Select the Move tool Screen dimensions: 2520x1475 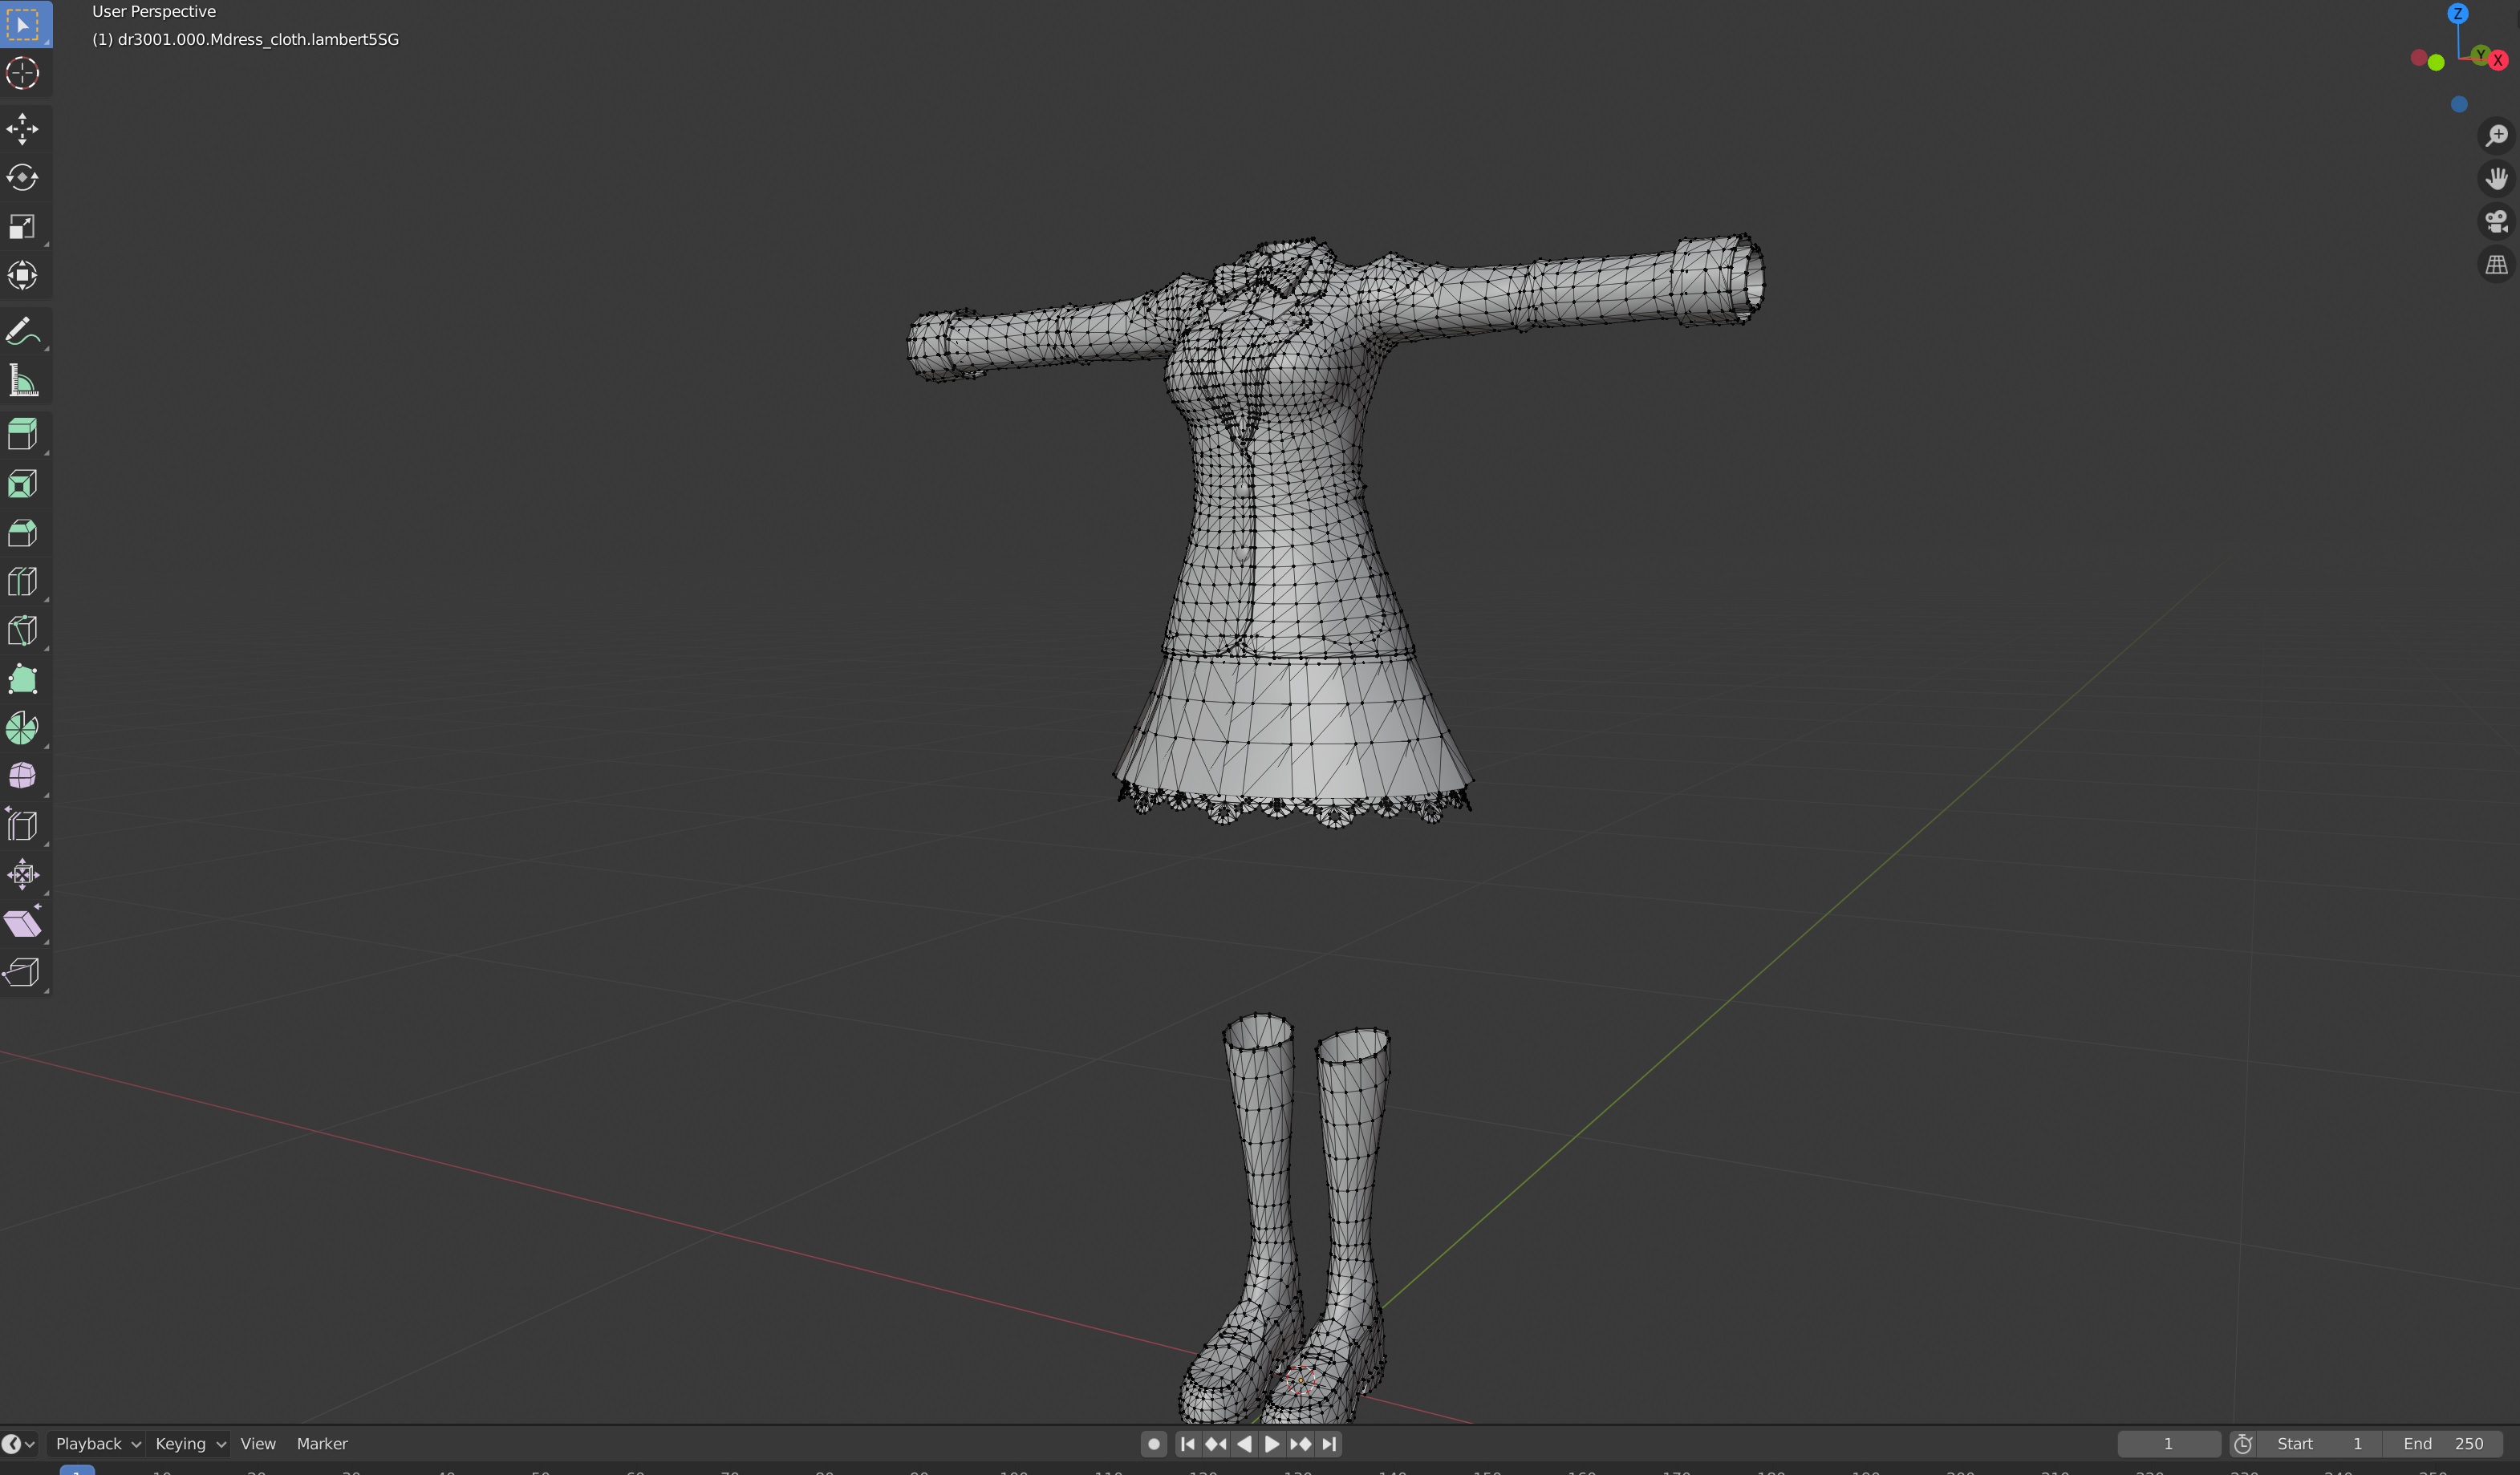coord(22,129)
